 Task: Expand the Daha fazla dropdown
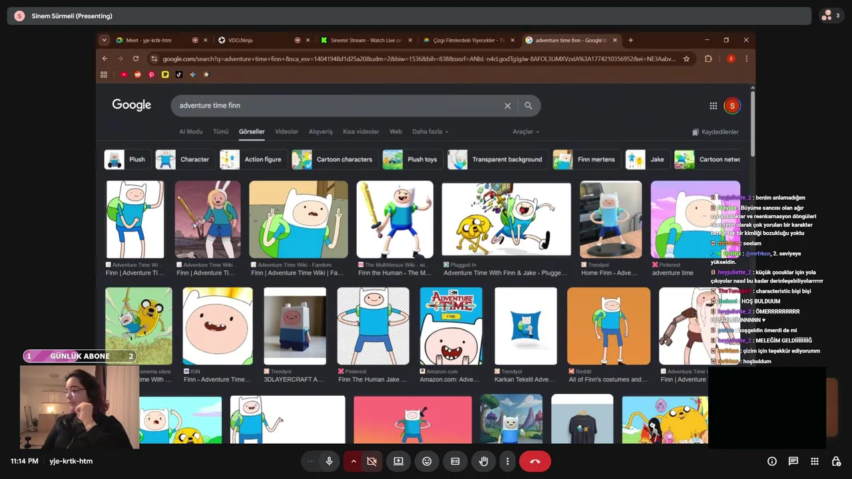[430, 132]
